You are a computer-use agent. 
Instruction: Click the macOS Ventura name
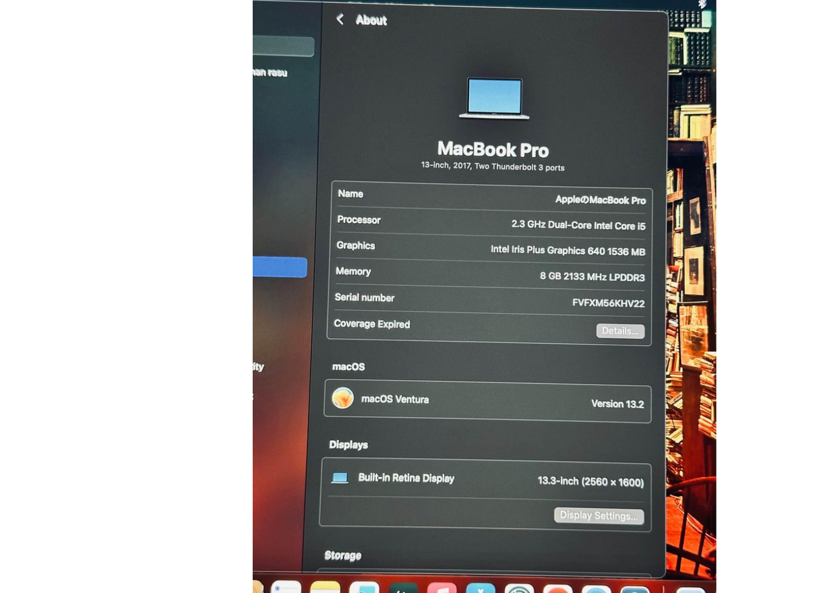coord(395,399)
